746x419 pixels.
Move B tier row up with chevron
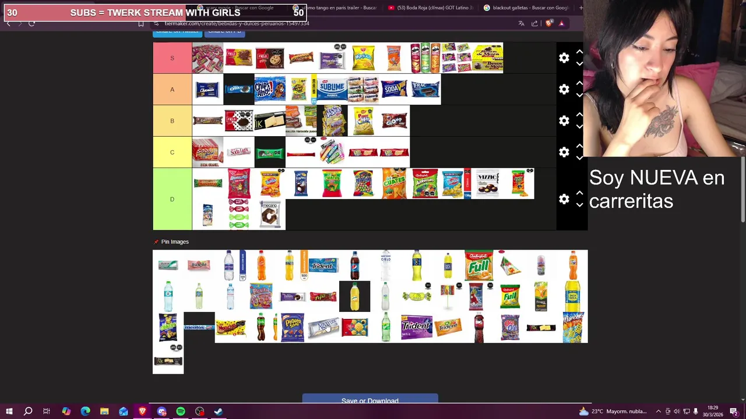click(579, 115)
